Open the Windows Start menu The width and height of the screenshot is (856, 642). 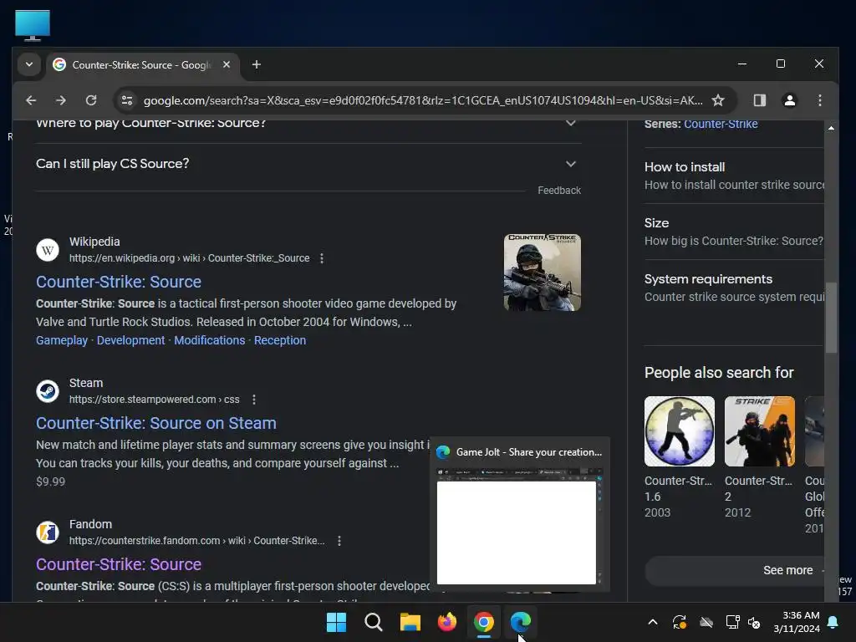(x=336, y=622)
